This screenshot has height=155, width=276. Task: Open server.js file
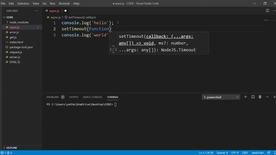[22, 57]
